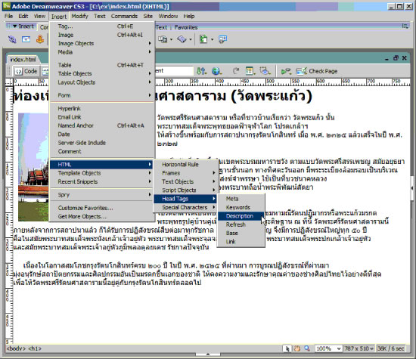
Task: Click the Refresh Design View icon
Action: [x=235, y=71]
